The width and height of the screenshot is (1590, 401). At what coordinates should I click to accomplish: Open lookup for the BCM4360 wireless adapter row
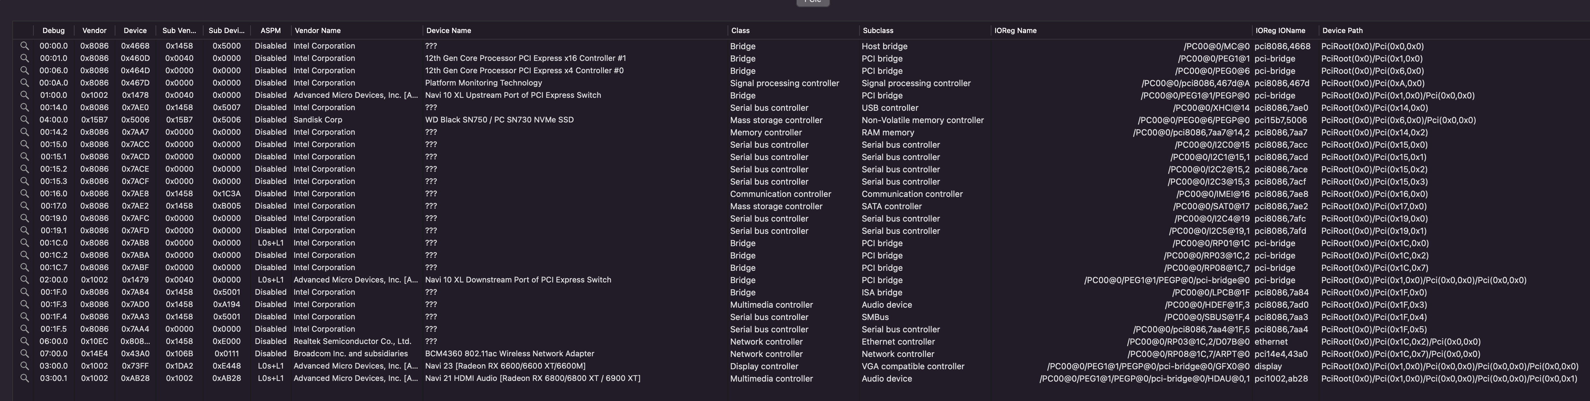25,353
